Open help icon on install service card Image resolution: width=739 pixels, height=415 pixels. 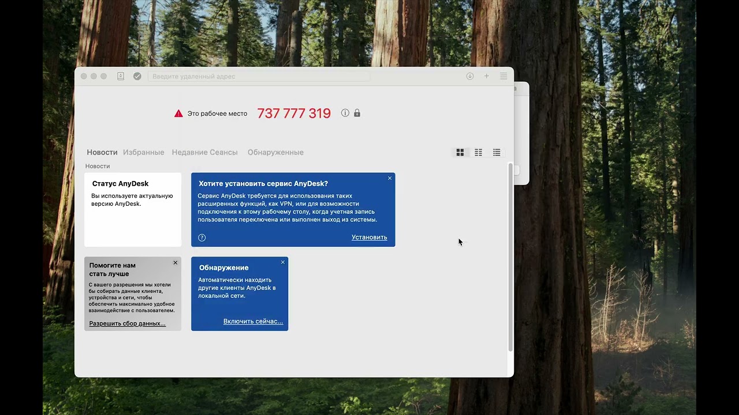[x=201, y=237]
